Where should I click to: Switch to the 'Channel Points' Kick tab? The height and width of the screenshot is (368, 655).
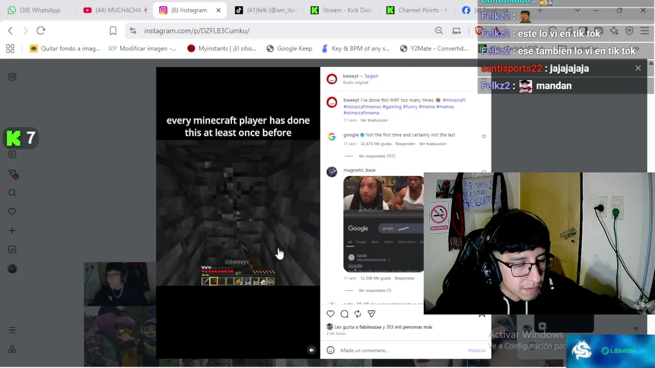[x=417, y=10]
